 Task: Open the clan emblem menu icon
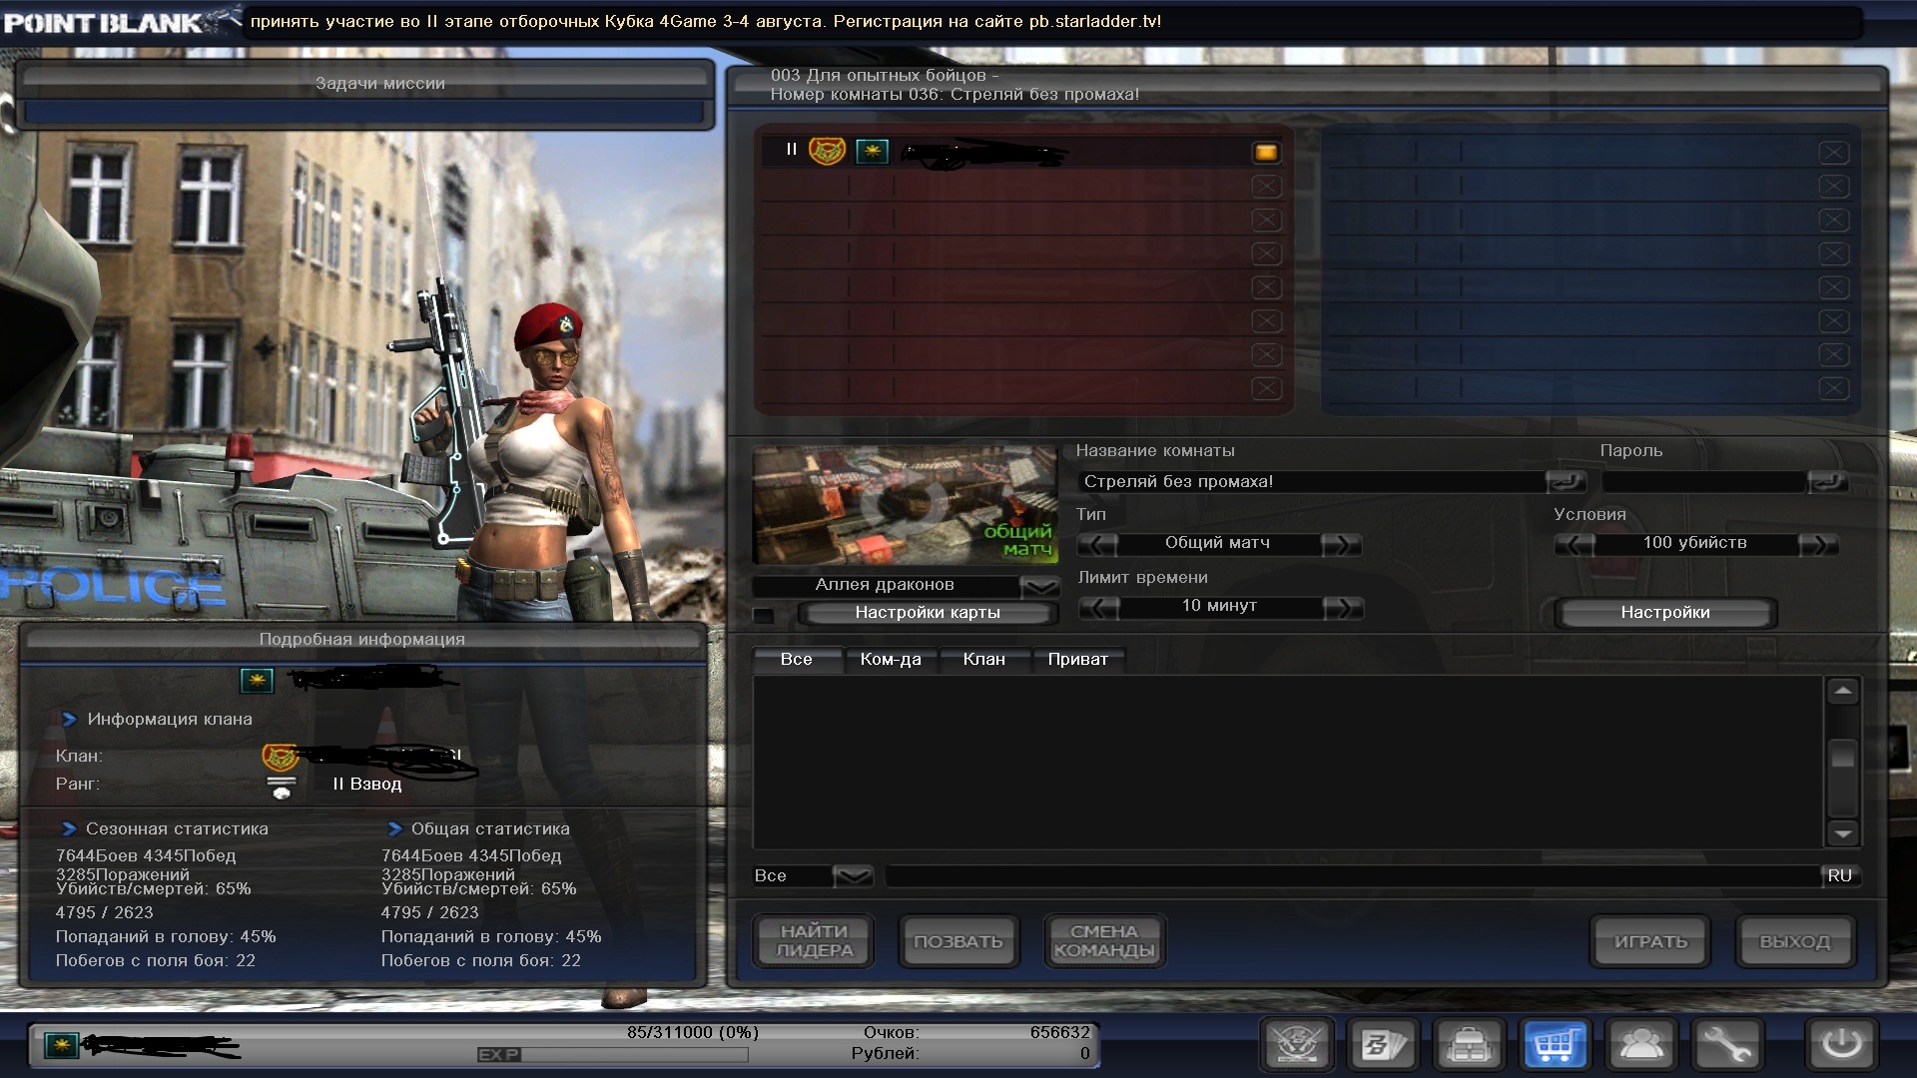click(x=1297, y=1044)
